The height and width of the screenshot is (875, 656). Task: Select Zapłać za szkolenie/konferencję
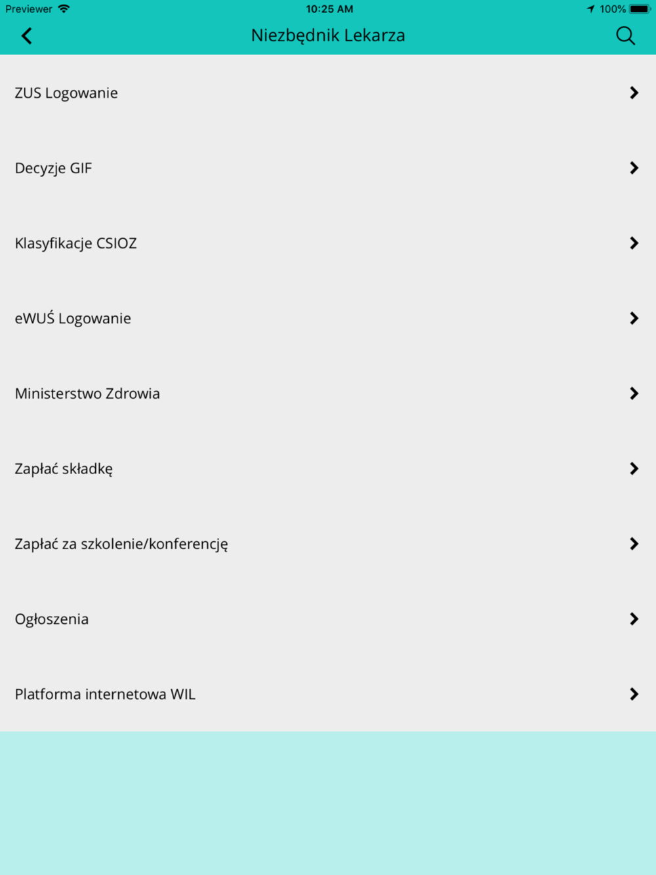coord(328,544)
